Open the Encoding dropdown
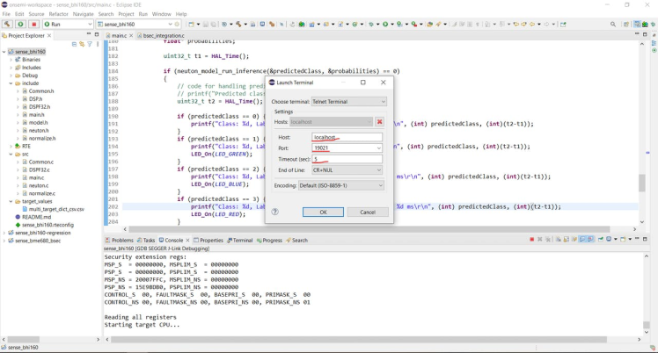Viewport: 658px width, 353px height. pos(341,185)
